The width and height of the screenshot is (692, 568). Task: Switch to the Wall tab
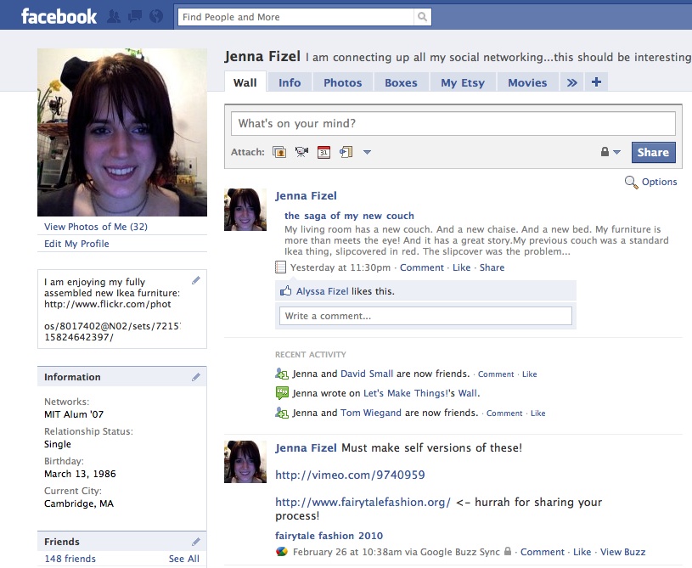pyautogui.click(x=245, y=82)
